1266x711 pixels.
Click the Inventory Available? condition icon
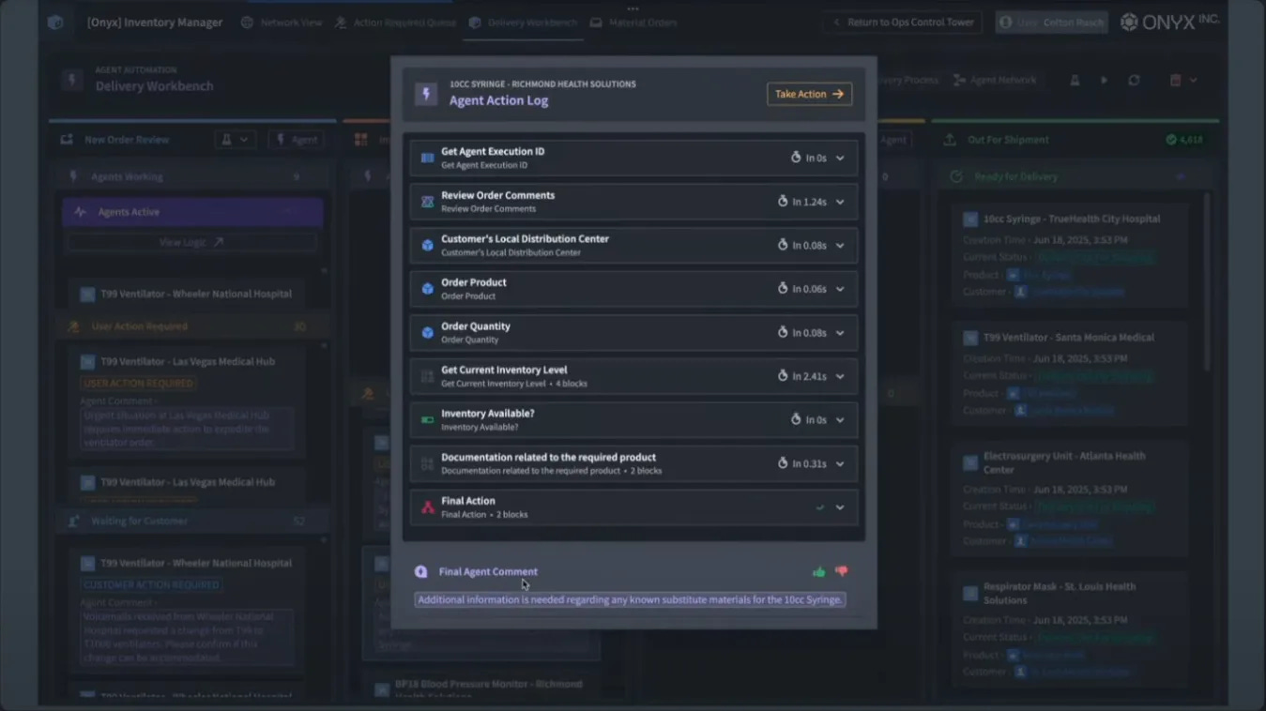click(x=427, y=420)
